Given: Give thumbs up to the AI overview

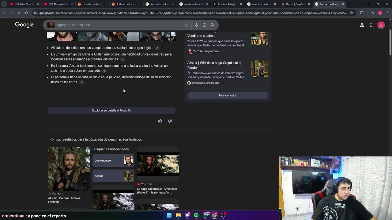Looking at the screenshot, I should pyautogui.click(x=160, y=121).
